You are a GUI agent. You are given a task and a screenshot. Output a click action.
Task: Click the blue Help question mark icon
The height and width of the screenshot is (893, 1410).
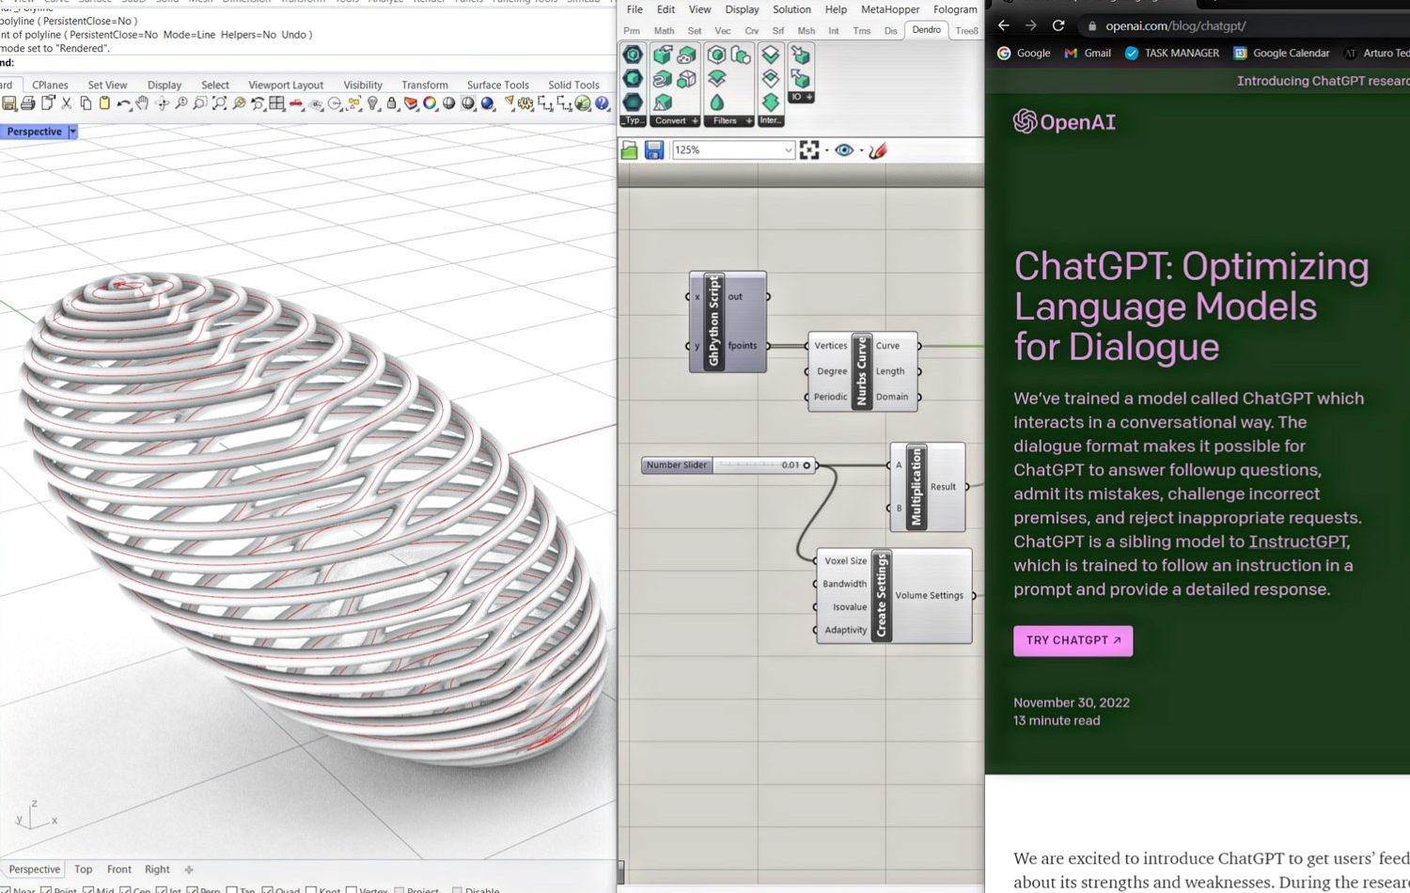(x=603, y=103)
